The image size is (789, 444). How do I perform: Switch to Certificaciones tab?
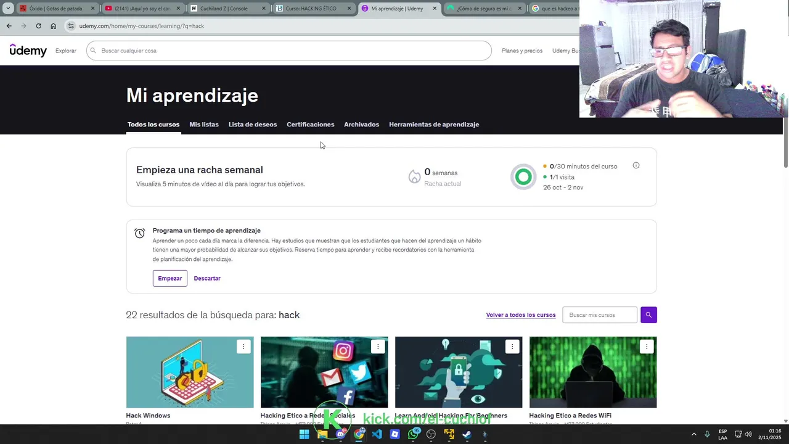(311, 125)
